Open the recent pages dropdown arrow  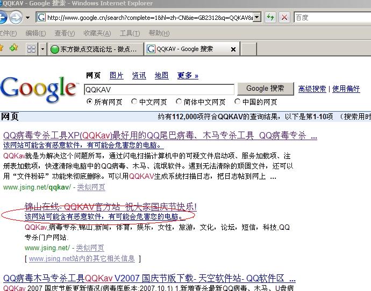[27, 18]
